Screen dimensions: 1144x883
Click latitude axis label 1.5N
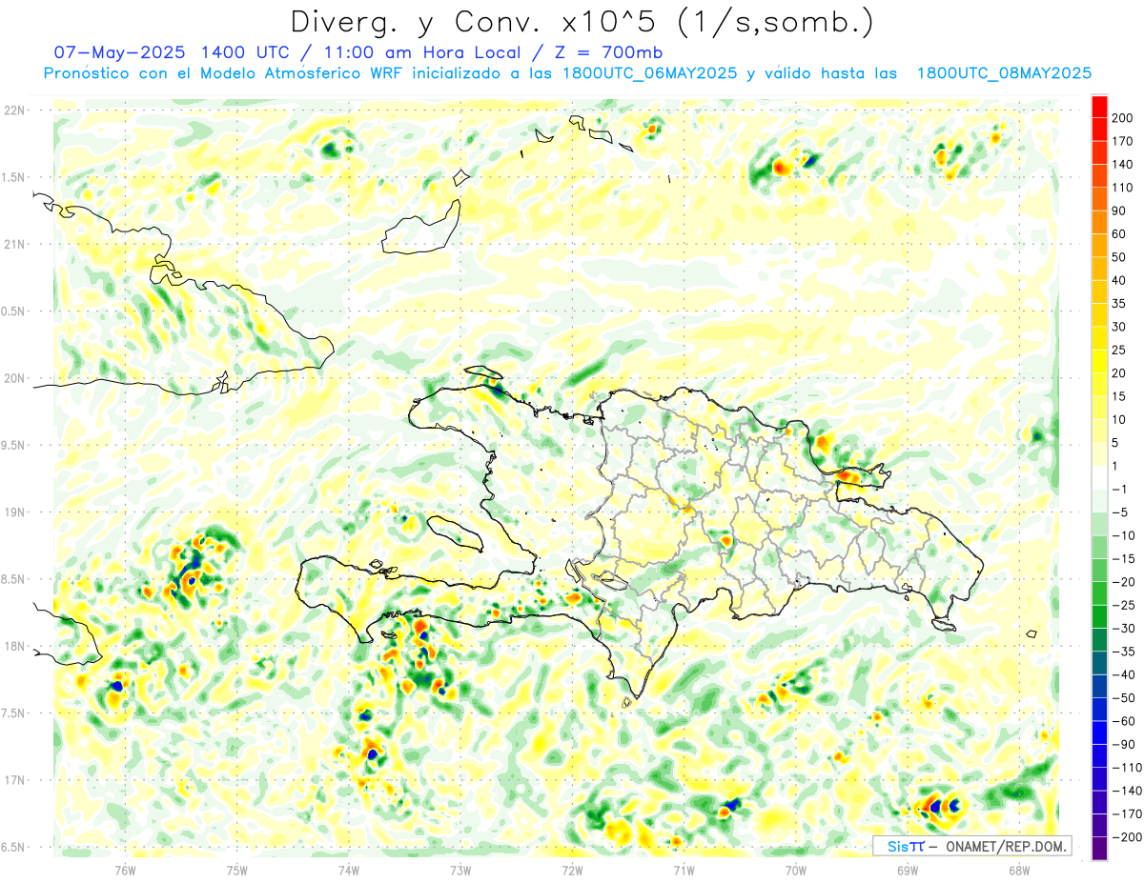pyautogui.click(x=14, y=177)
